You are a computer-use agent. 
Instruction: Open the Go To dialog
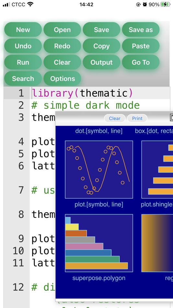(141, 62)
